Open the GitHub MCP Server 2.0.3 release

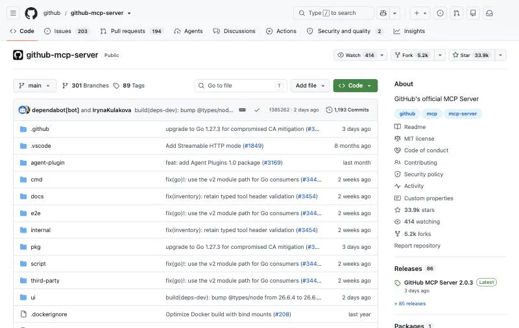coord(439,283)
